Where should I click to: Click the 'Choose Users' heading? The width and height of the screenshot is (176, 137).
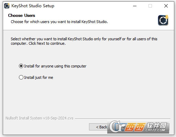point(22,15)
